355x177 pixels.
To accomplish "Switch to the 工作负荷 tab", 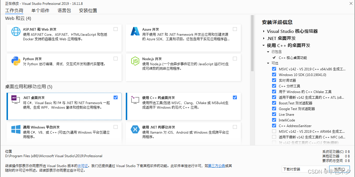I will point(14,10).
